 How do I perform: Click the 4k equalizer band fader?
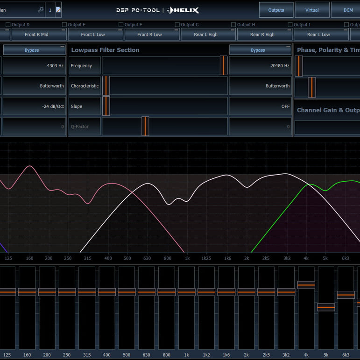click(306, 285)
